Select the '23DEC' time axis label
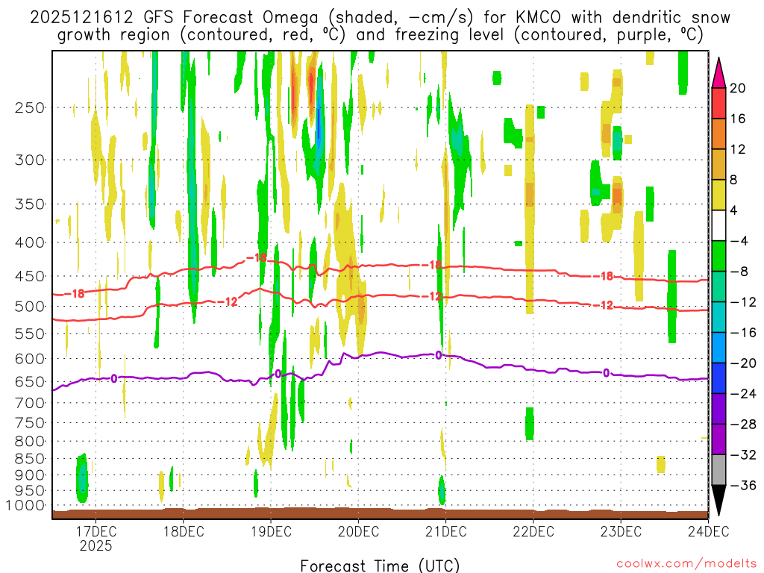Viewport: 764px width, 573px height. point(621,530)
